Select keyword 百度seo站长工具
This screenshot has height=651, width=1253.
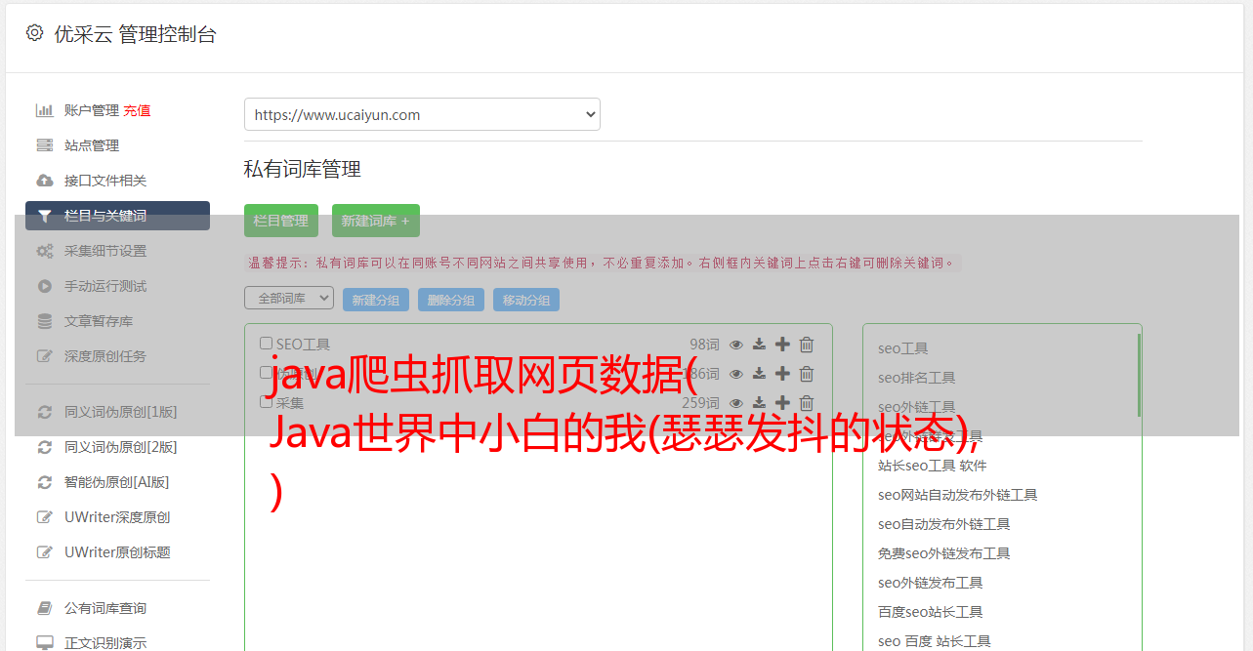point(930,612)
